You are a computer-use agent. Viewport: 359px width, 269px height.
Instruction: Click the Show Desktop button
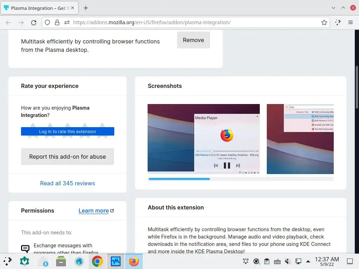coord(350,261)
